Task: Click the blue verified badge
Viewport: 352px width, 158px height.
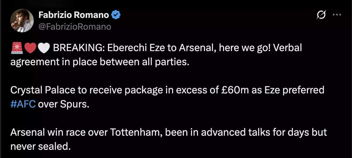Action: tap(117, 14)
